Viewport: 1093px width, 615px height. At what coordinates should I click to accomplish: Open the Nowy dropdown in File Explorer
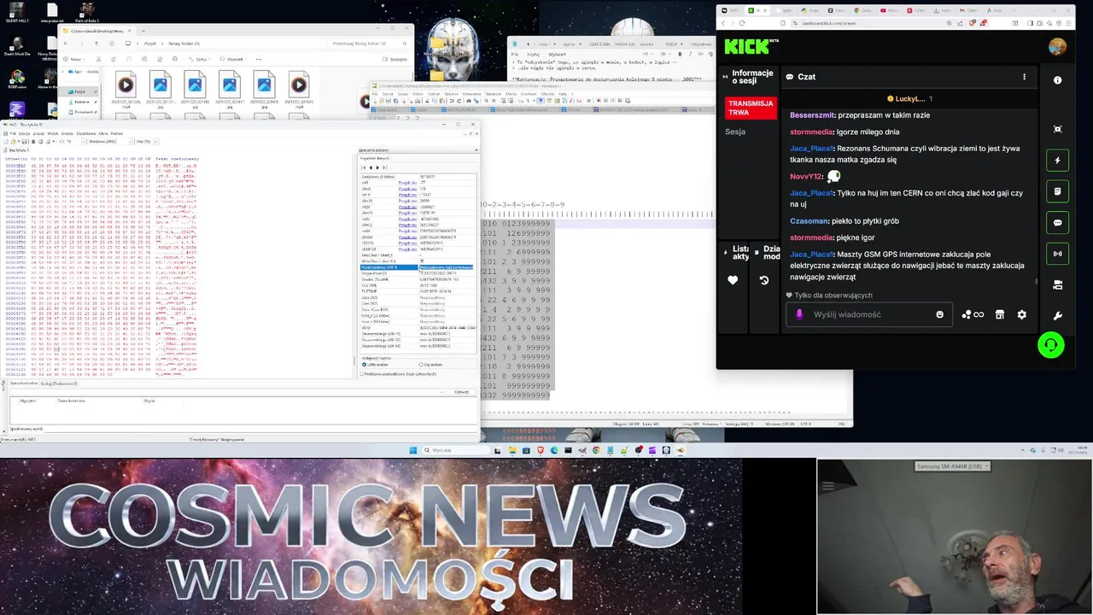click(74, 59)
